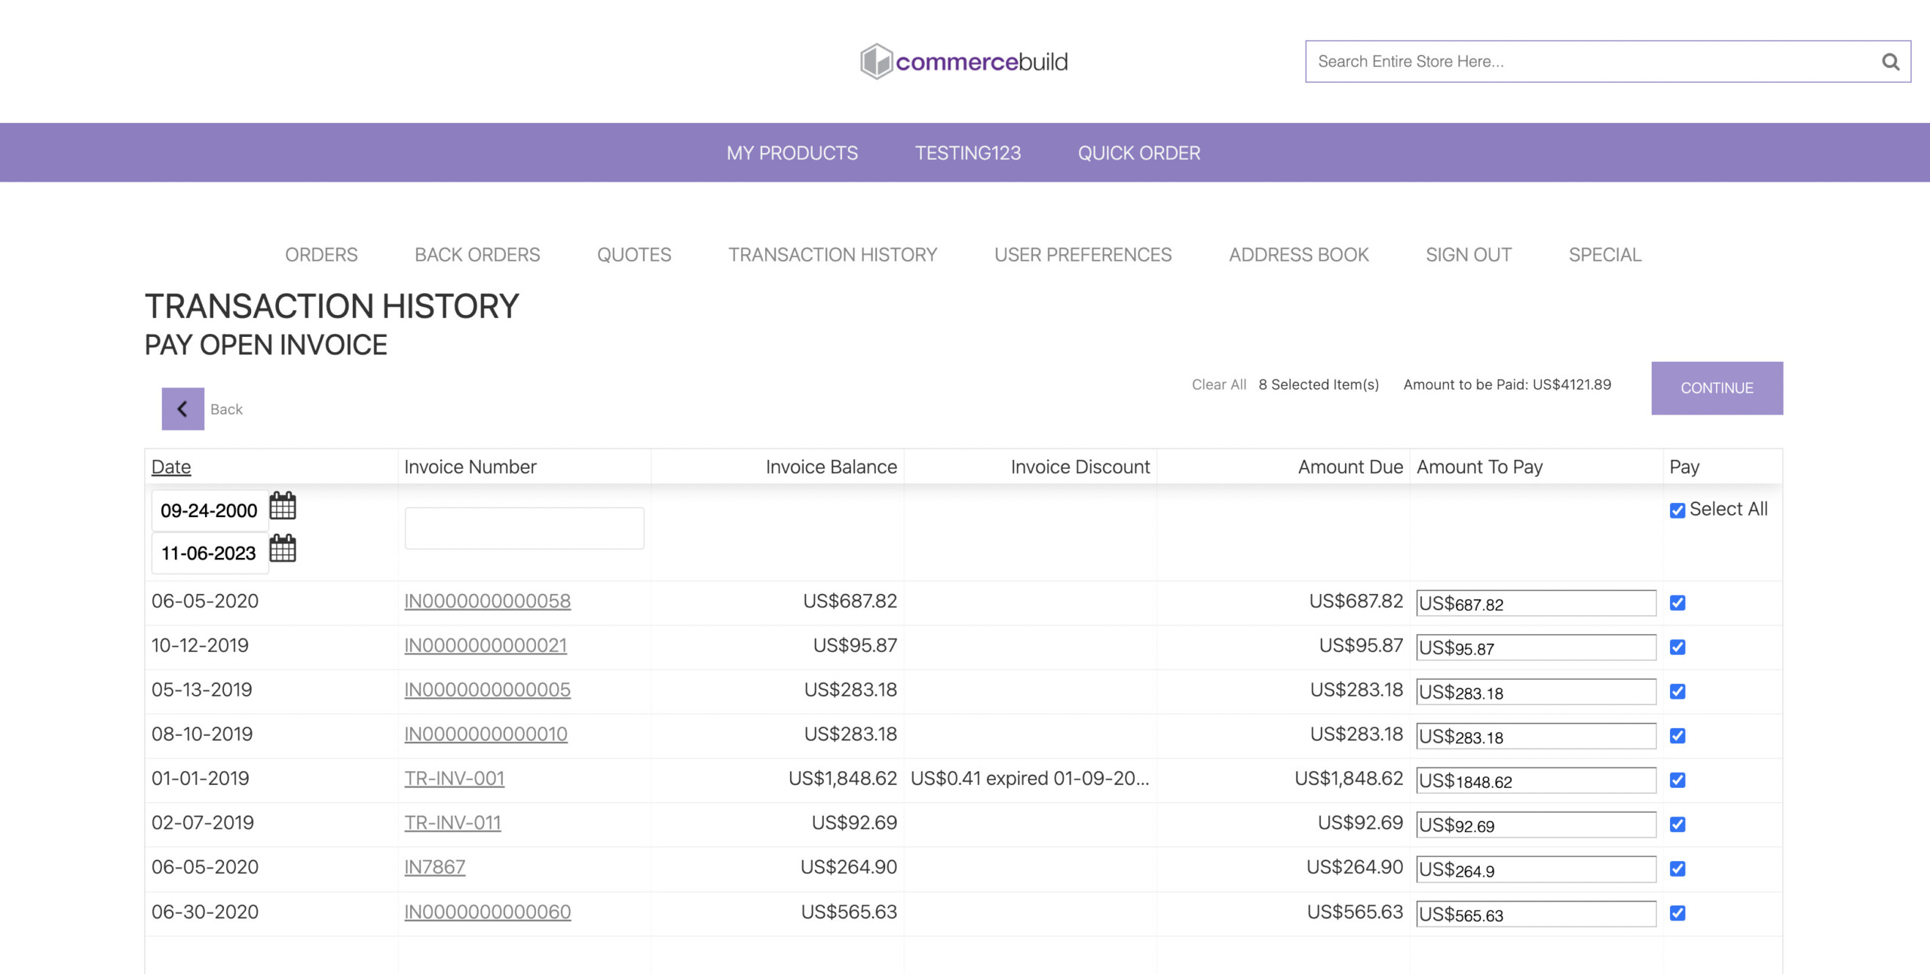Uncheck Pay box for TR-INV-001
The image size is (1930, 974).
[x=1677, y=780]
